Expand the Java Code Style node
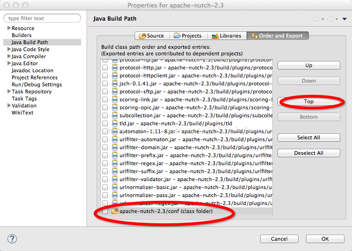 click(x=9, y=49)
